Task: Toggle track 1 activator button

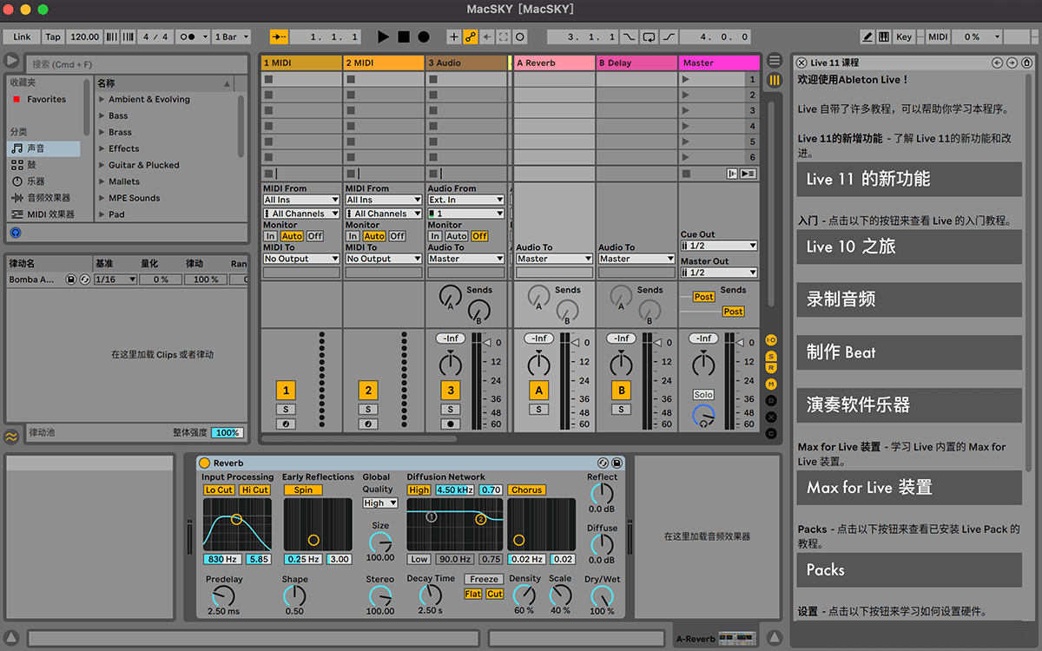Action: coord(286,391)
